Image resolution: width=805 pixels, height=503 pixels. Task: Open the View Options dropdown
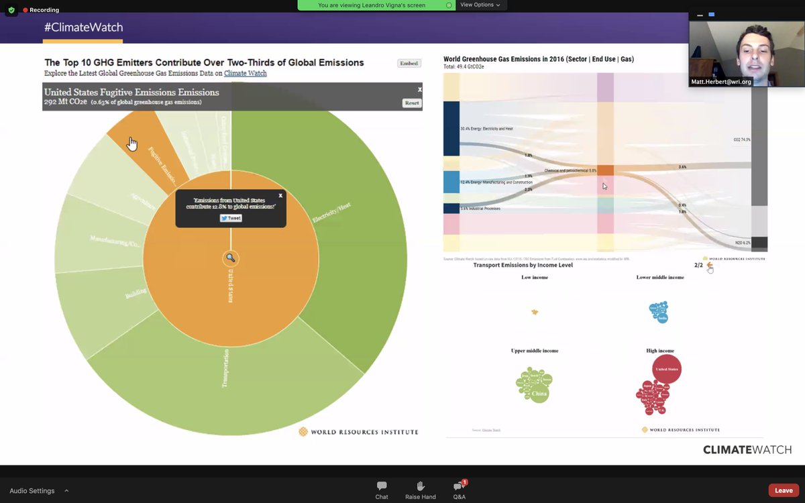point(480,5)
